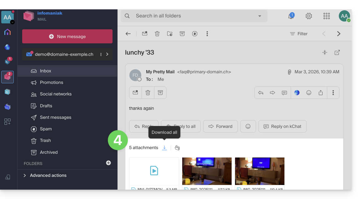Open settings gear icon

(x=309, y=16)
